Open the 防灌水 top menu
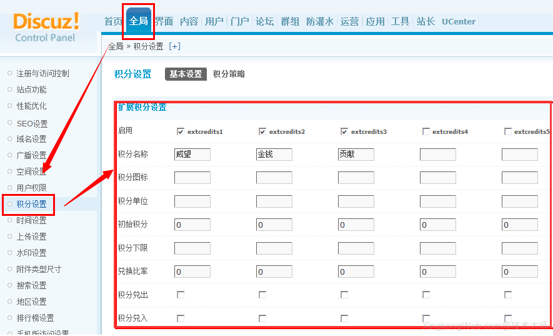Image resolution: width=553 pixels, height=336 pixels. [319, 21]
